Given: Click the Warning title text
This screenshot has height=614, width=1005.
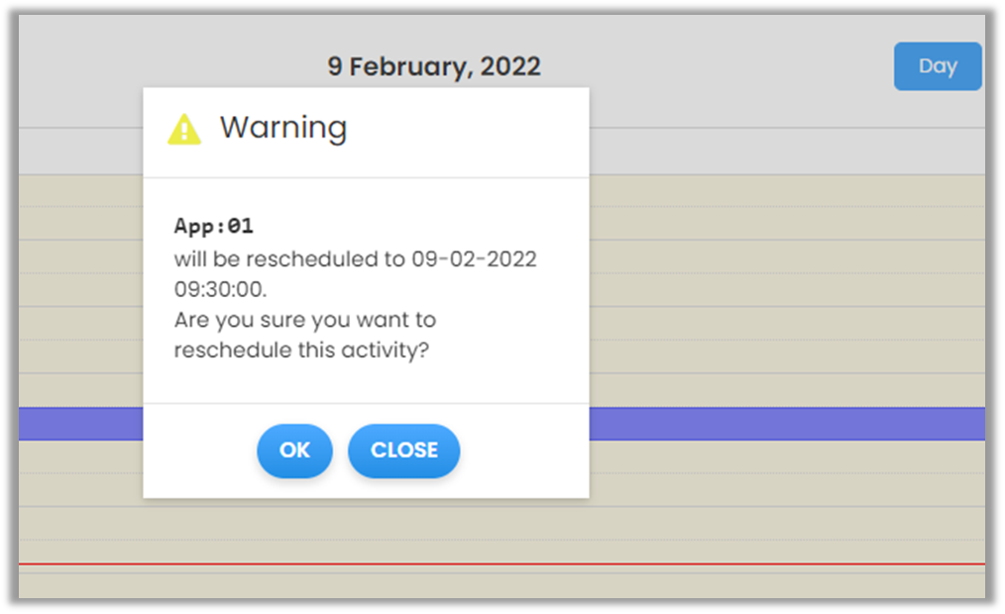Looking at the screenshot, I should click(x=283, y=128).
